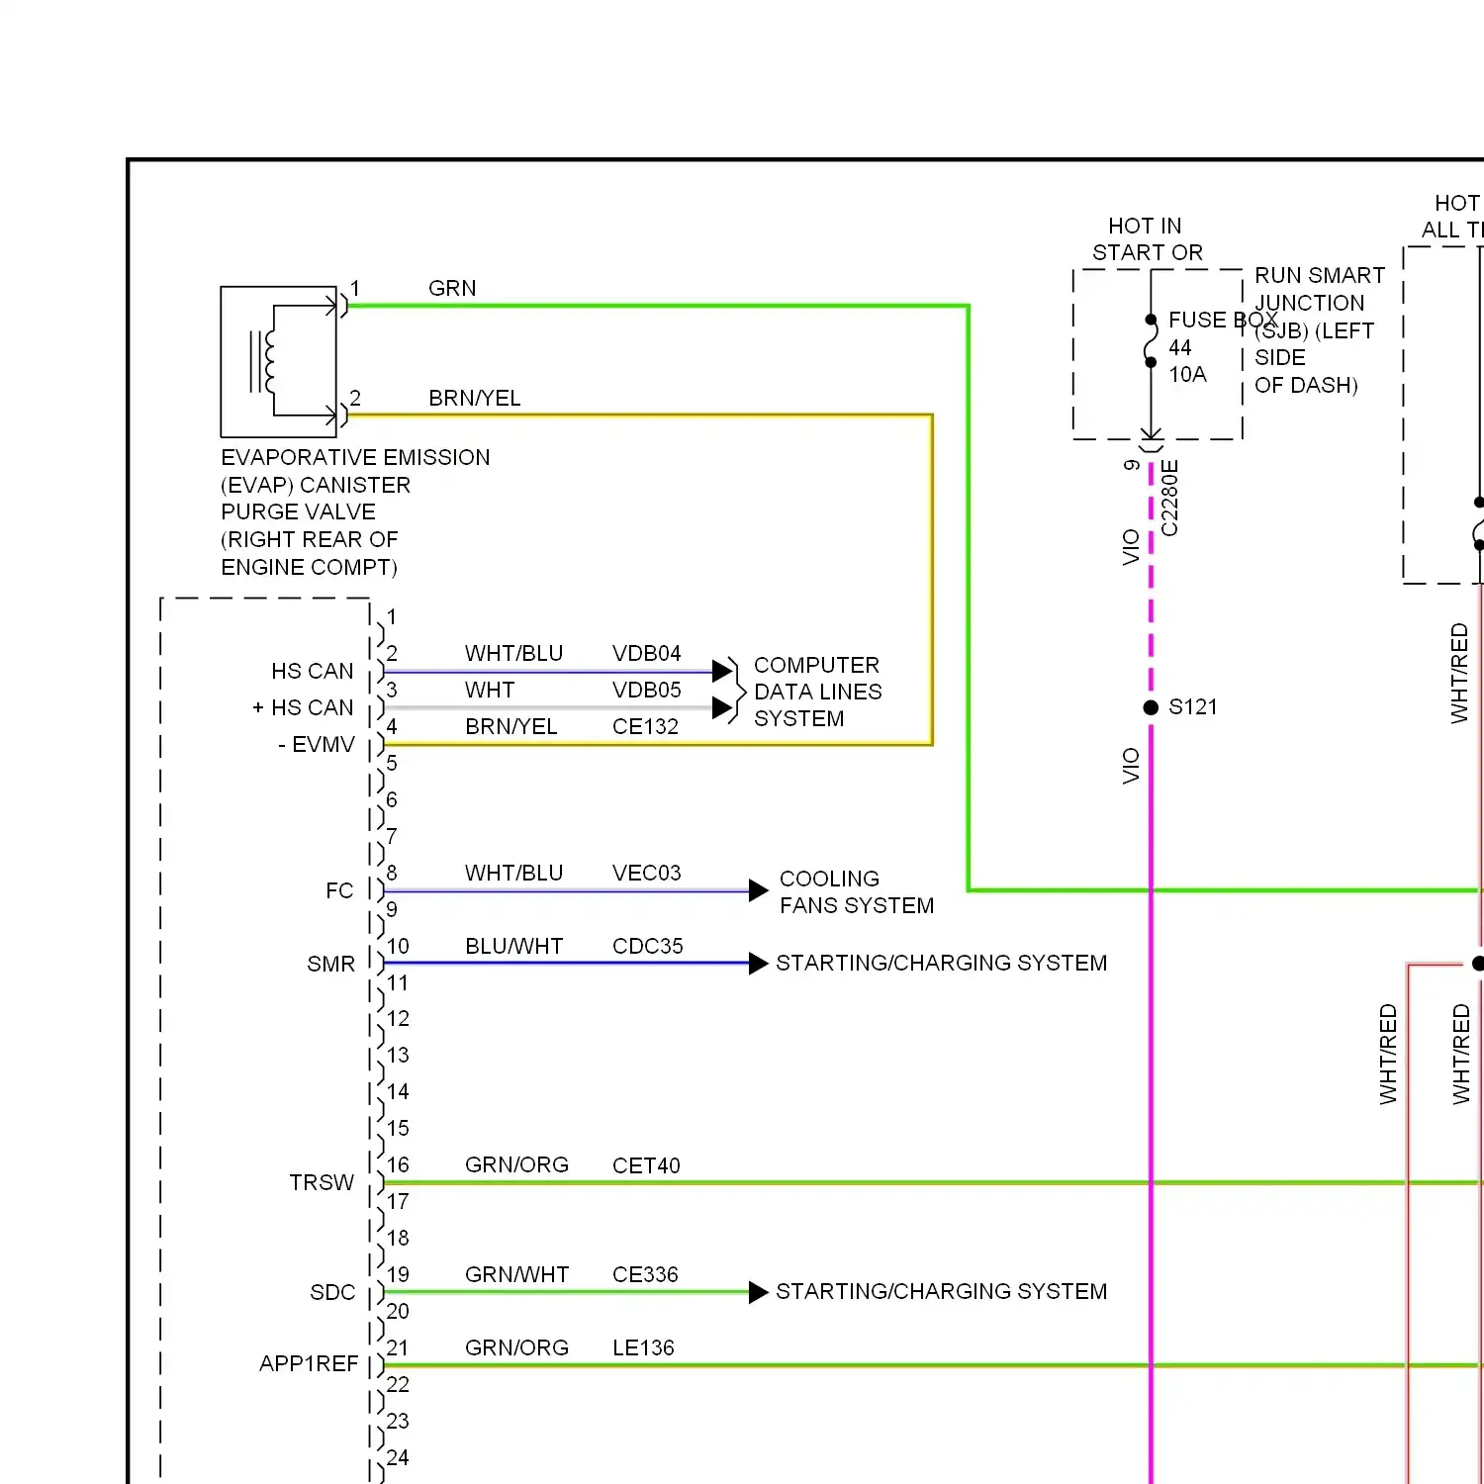
Task: Click STARTING/CHARGING SYSTEM next to CDC35
Action: pyautogui.click(x=942, y=964)
